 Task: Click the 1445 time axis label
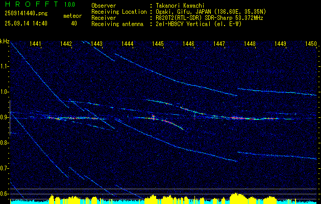point(158,43)
